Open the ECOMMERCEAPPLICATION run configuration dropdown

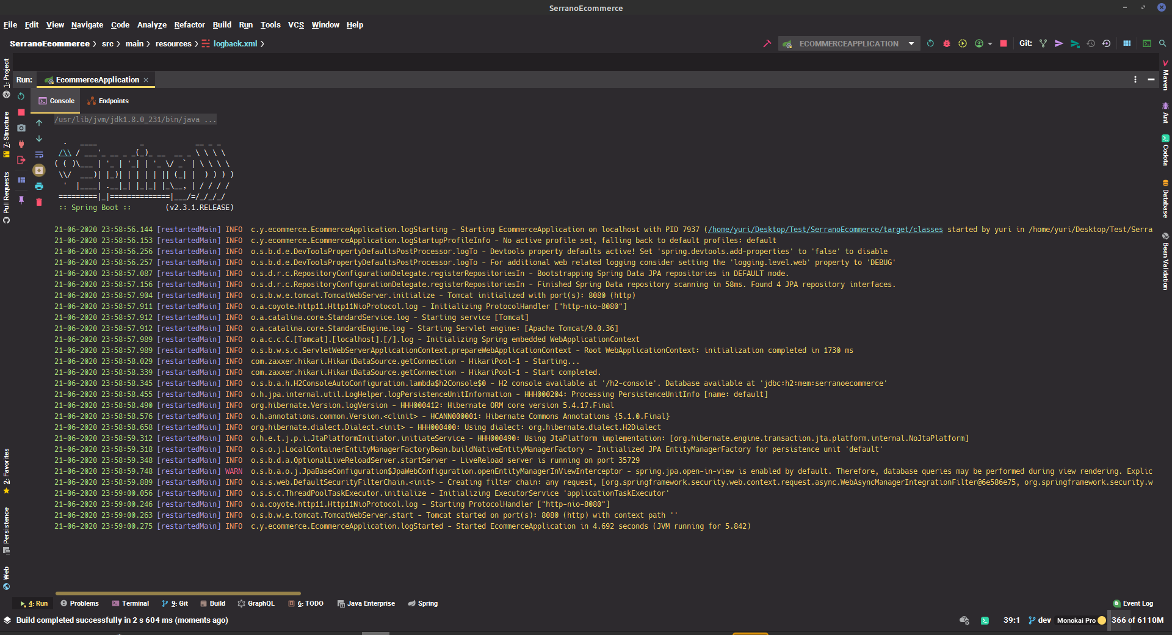click(849, 43)
